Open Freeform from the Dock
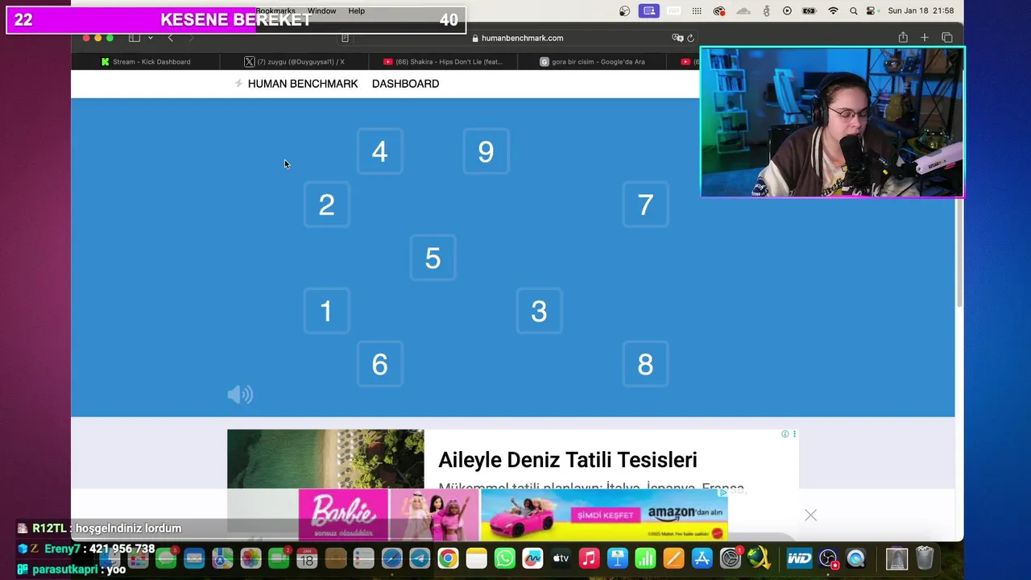1031x580 pixels. [532, 558]
